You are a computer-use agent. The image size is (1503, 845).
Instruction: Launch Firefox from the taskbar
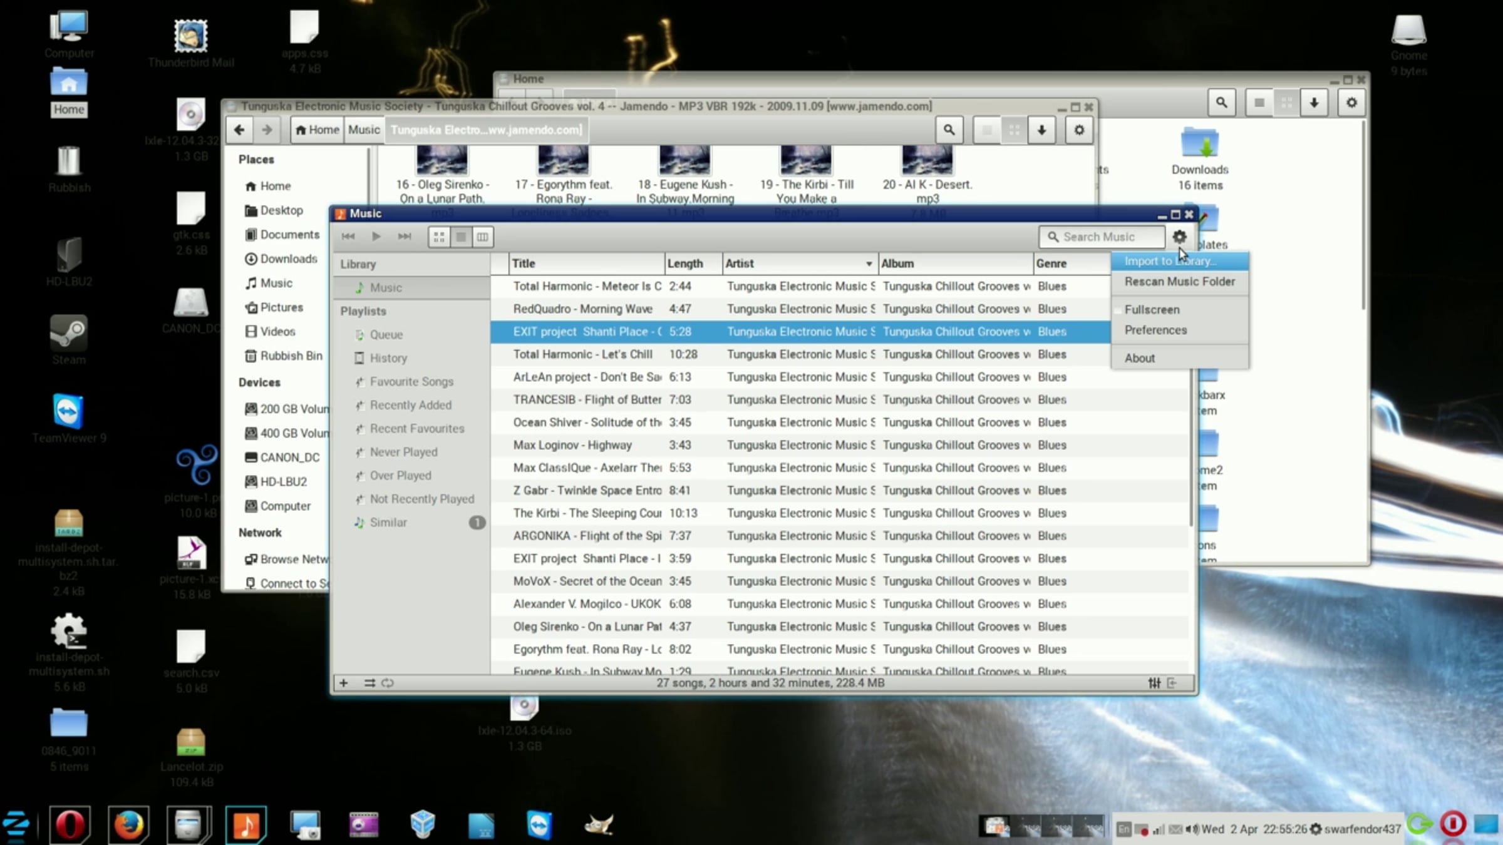[x=128, y=824]
